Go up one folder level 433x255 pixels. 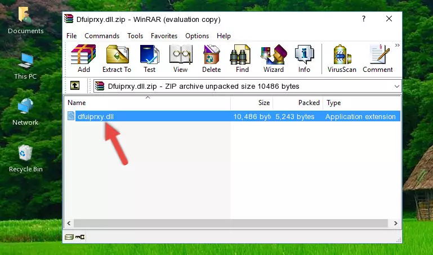tap(75, 85)
